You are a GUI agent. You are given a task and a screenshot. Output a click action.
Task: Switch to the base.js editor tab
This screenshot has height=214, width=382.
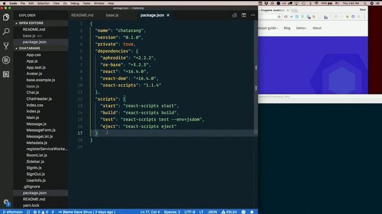[x=112, y=15]
